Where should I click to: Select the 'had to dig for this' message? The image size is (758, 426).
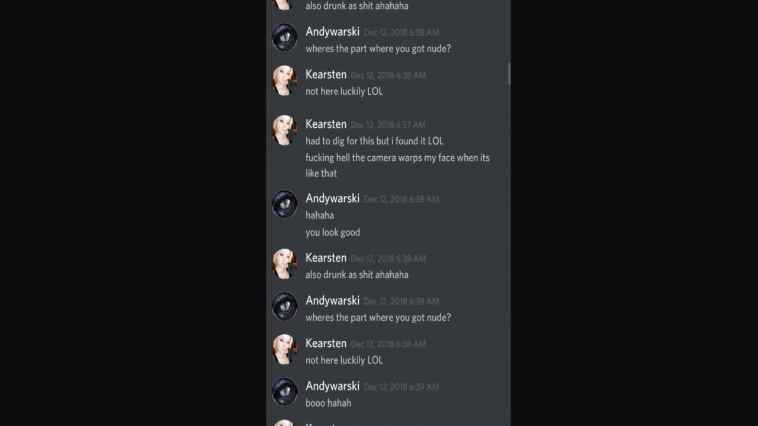click(374, 141)
